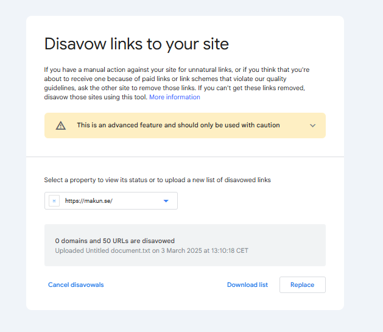Viewport: 383px width, 332px height.
Task: Click Cancel disavowals
Action: click(76, 284)
